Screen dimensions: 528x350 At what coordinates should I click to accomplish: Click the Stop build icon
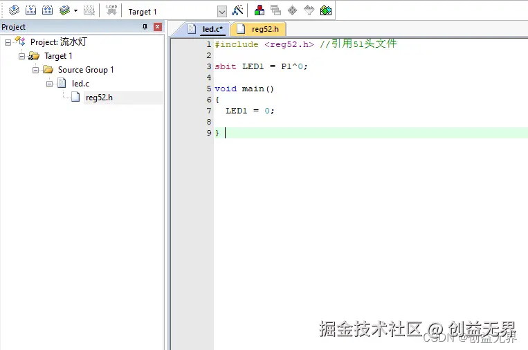[x=89, y=10]
